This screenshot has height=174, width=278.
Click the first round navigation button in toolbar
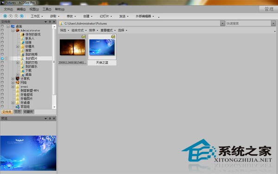pyautogui.click(x=5, y=16)
